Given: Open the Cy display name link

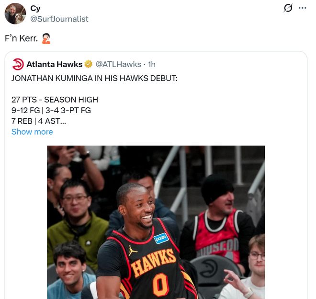Looking at the screenshot, I should tap(35, 9).
